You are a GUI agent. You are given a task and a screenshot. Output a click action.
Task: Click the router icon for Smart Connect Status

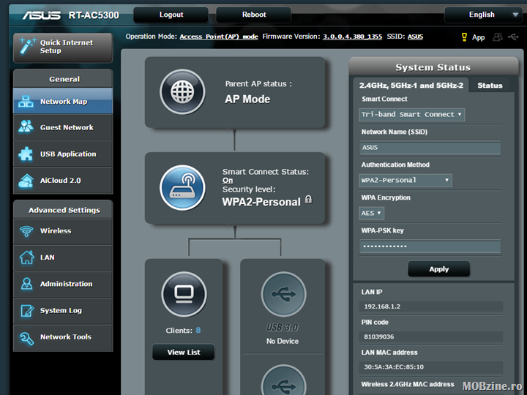[182, 188]
